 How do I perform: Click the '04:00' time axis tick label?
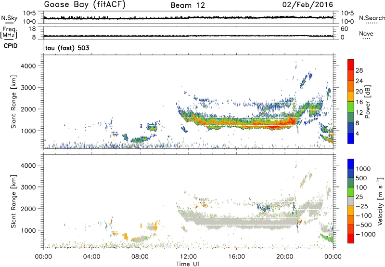(x=91, y=257)
